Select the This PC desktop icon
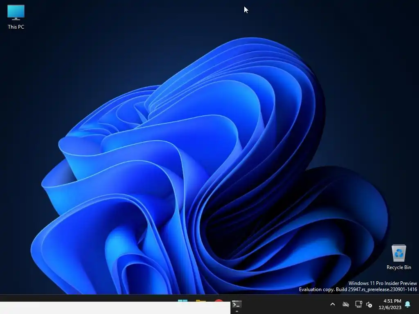The image size is (419, 314). 16,16
